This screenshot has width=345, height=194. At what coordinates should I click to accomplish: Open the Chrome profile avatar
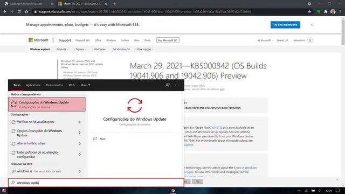coord(333,12)
